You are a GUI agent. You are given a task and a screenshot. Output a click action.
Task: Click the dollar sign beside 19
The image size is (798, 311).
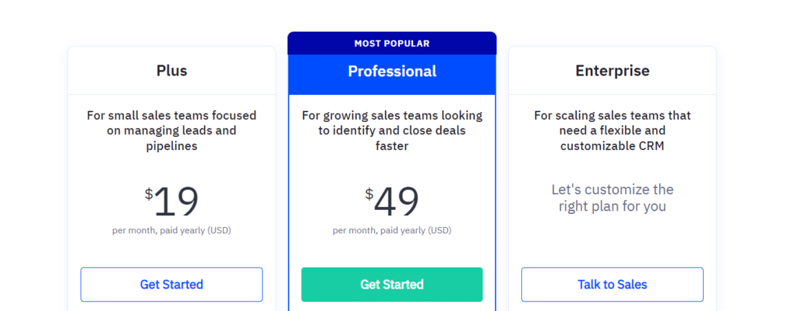pyautogui.click(x=149, y=194)
